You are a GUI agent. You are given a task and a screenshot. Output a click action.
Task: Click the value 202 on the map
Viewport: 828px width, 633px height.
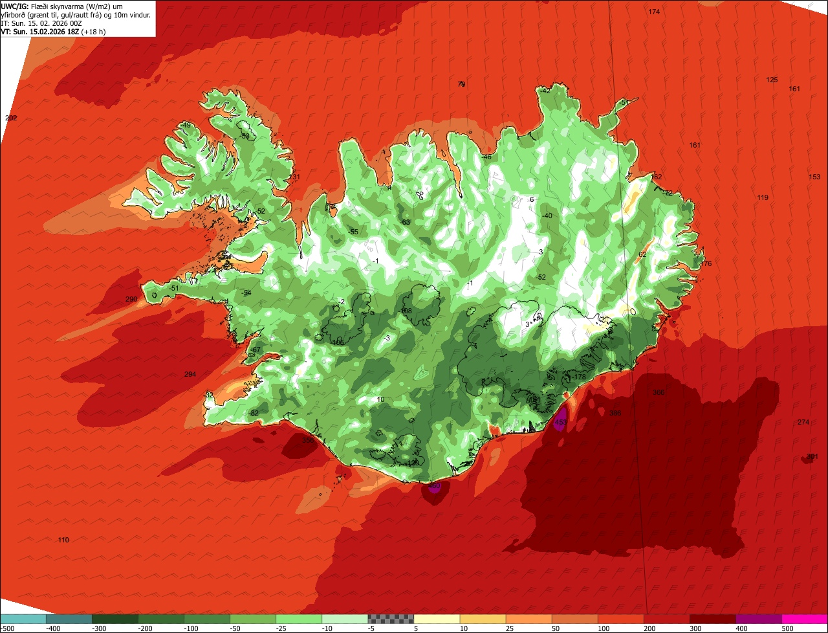(11, 118)
